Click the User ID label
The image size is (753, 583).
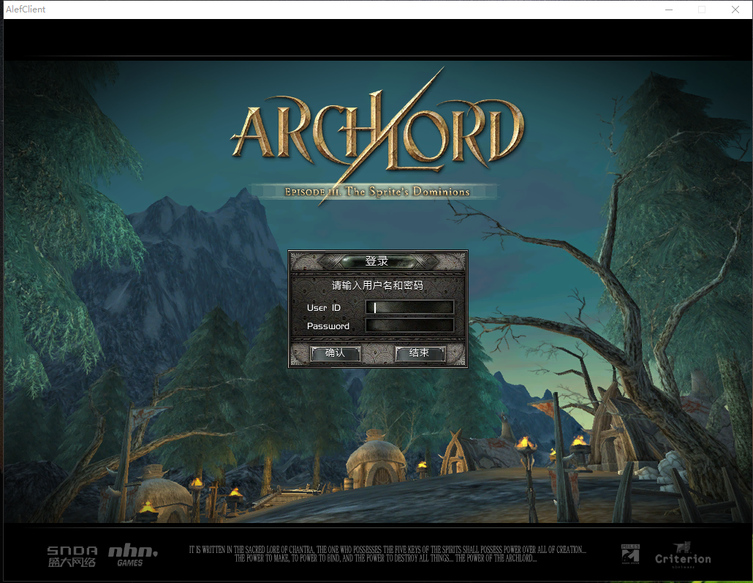click(323, 308)
